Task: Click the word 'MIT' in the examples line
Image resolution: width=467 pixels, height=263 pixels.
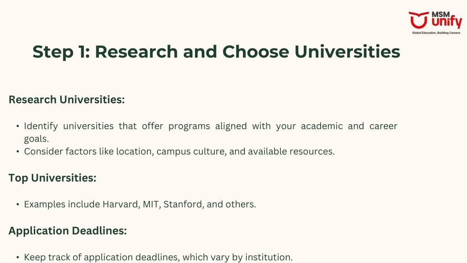Action: tap(151, 204)
